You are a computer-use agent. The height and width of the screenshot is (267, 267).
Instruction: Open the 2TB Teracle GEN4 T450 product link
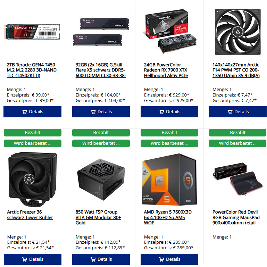pyautogui.click(x=32, y=70)
